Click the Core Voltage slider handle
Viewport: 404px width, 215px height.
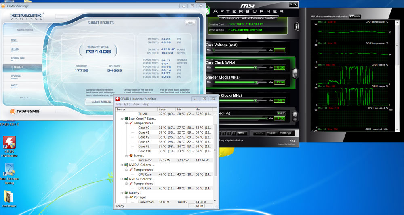[x=213, y=50]
